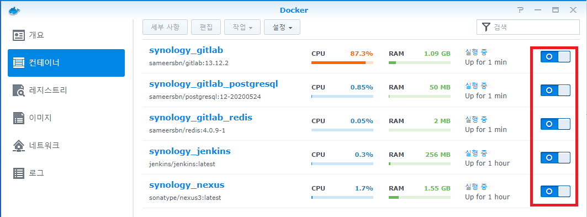This screenshot has height=217, width=587.
Task: Click the 이미지 image list icon
Action: pos(18,118)
